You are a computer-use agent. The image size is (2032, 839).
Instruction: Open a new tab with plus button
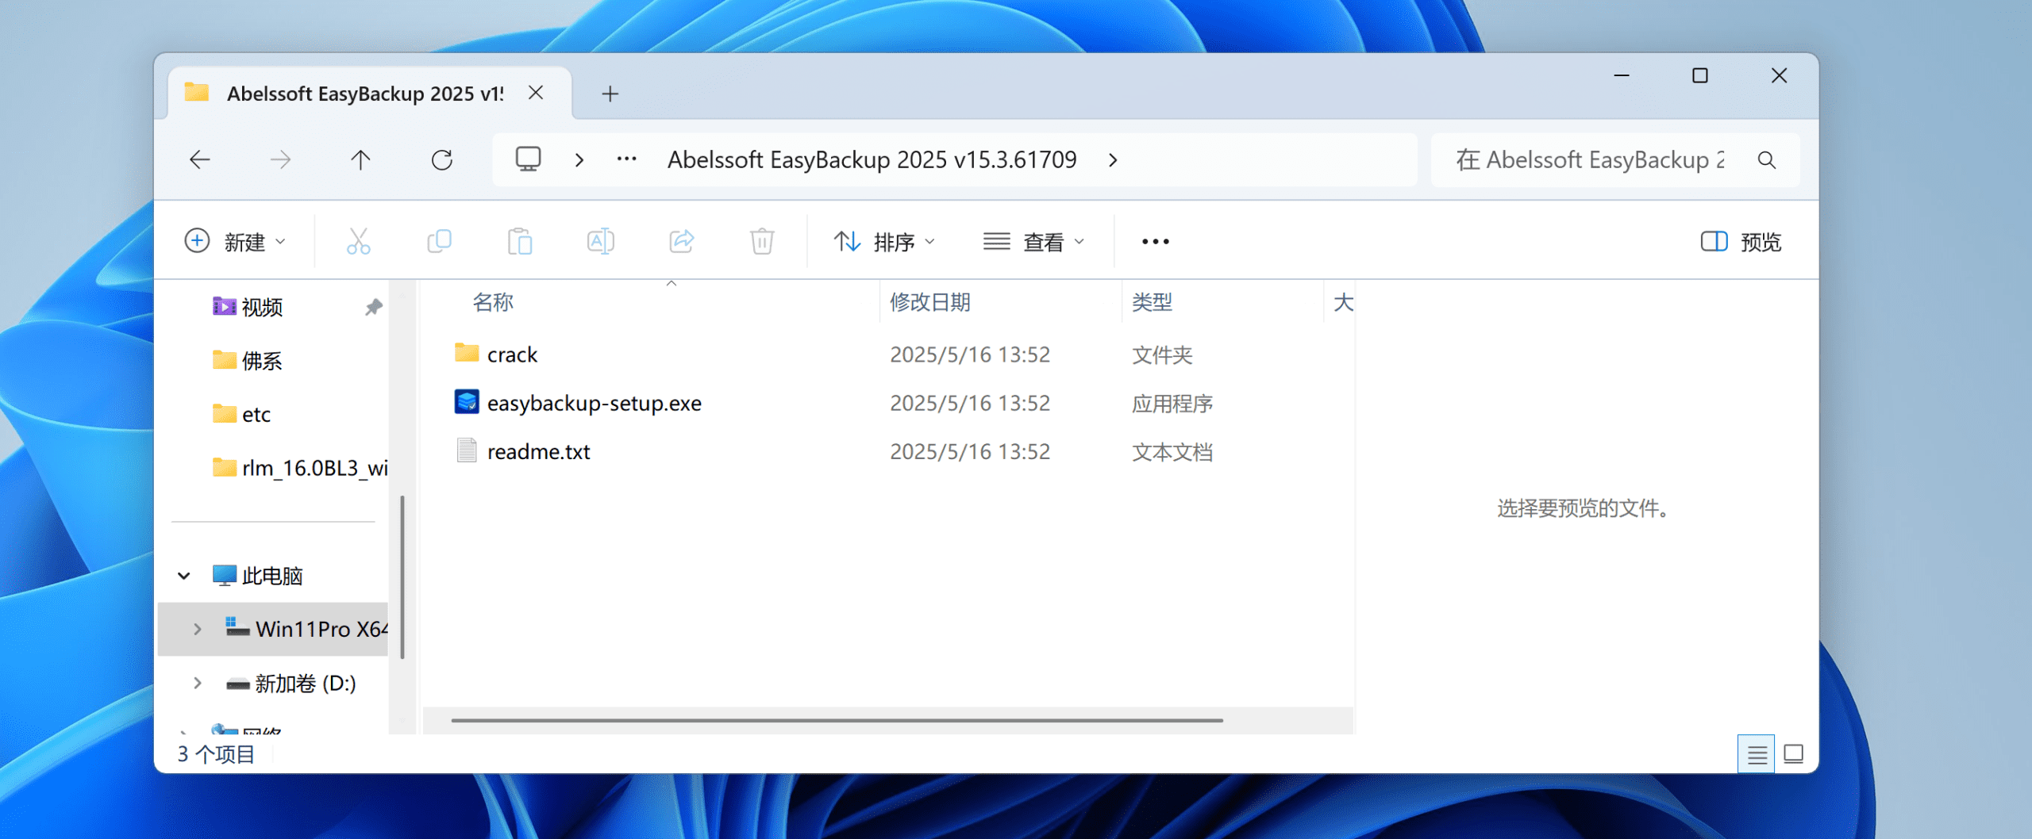click(x=610, y=94)
